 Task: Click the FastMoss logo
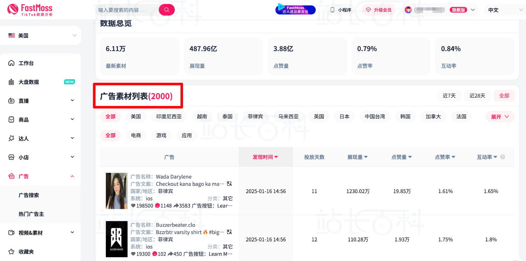(30, 10)
